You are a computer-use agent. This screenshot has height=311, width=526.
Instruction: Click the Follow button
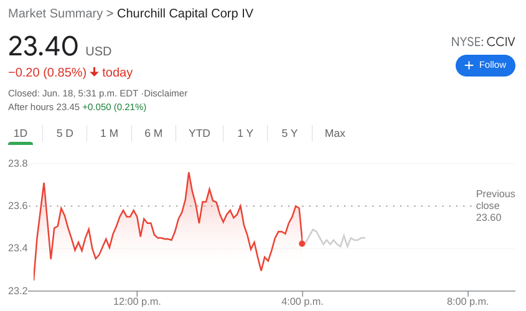click(x=485, y=65)
